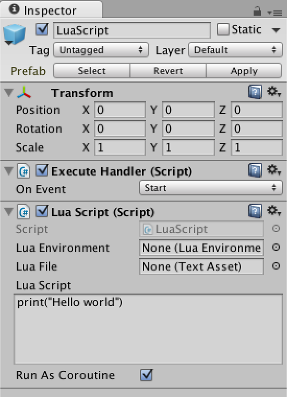The width and height of the screenshot is (287, 397).
Task: Click the Lua File object picker circle
Action: 276,266
